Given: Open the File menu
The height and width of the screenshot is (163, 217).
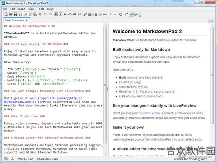Looking at the screenshot, I should [5, 9].
